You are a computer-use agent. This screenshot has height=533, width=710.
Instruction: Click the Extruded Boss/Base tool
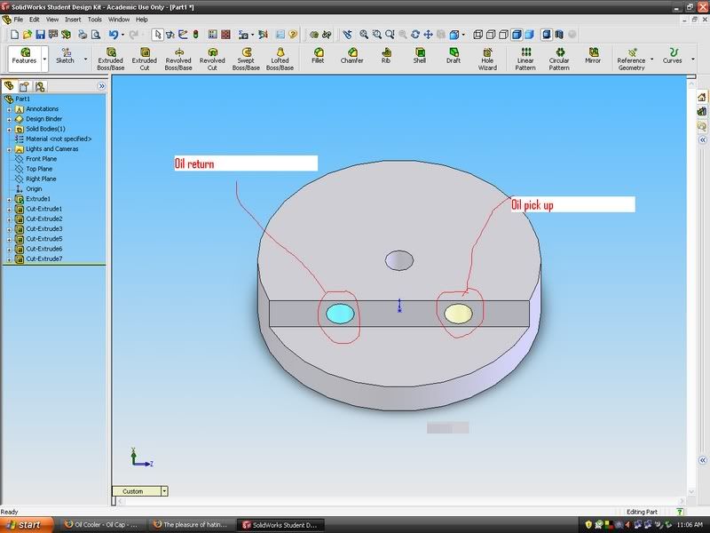110,59
